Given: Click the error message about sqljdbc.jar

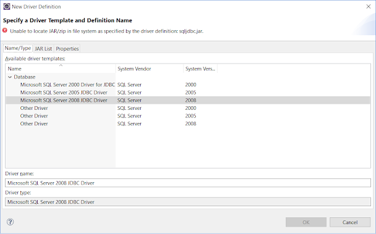Looking at the screenshot, I should (107, 31).
